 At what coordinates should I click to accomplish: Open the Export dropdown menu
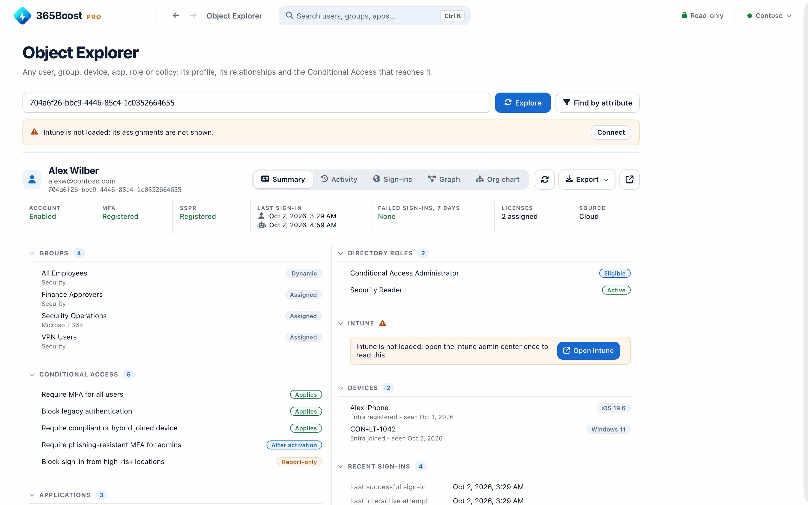click(587, 180)
